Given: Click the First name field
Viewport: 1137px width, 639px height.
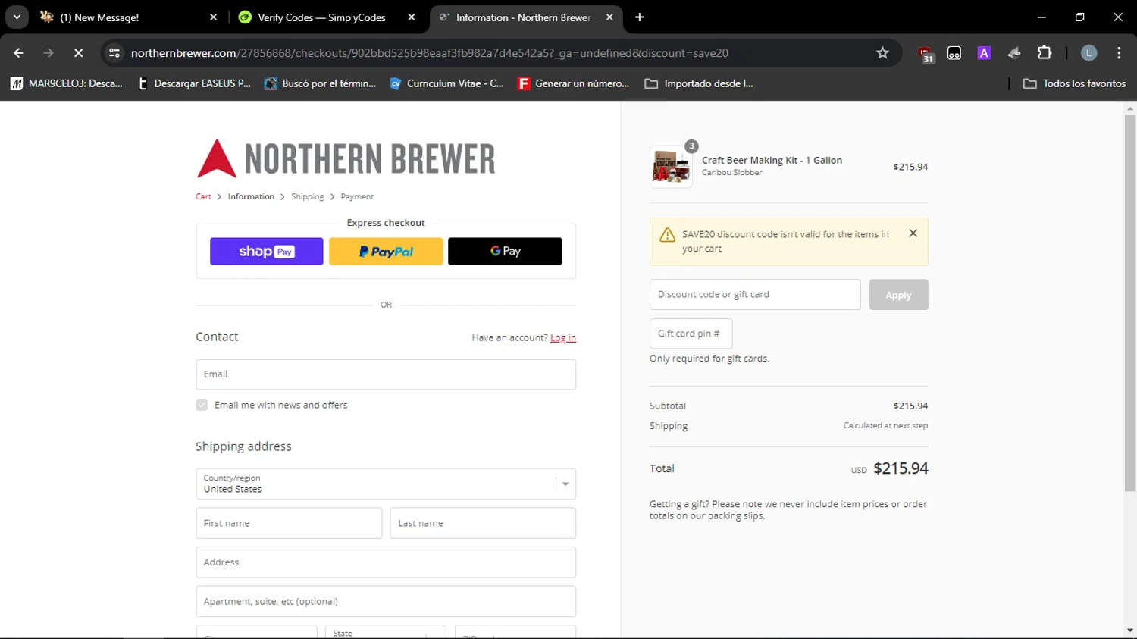Looking at the screenshot, I should tap(289, 523).
